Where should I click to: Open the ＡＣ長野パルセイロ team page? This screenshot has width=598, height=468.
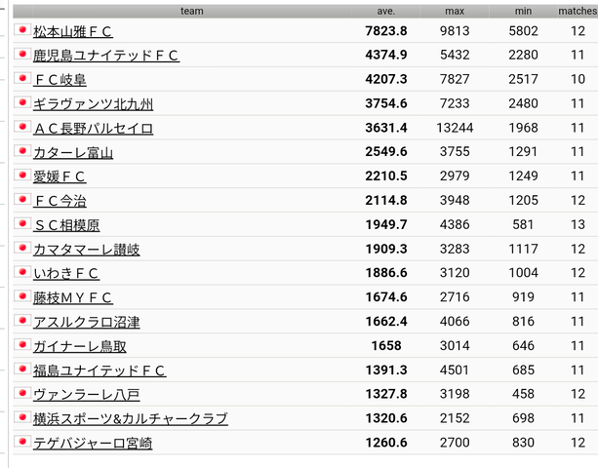pyautogui.click(x=93, y=129)
